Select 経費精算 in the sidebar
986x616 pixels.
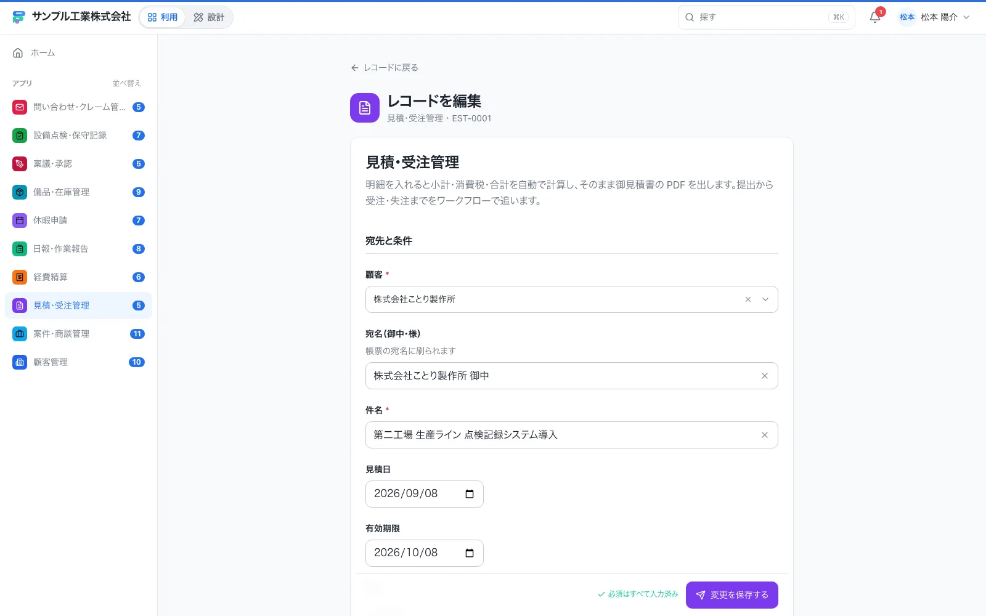tap(78, 277)
